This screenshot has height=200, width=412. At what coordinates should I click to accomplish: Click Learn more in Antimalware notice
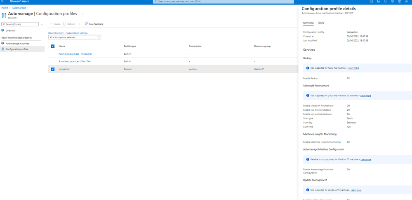click(365, 95)
